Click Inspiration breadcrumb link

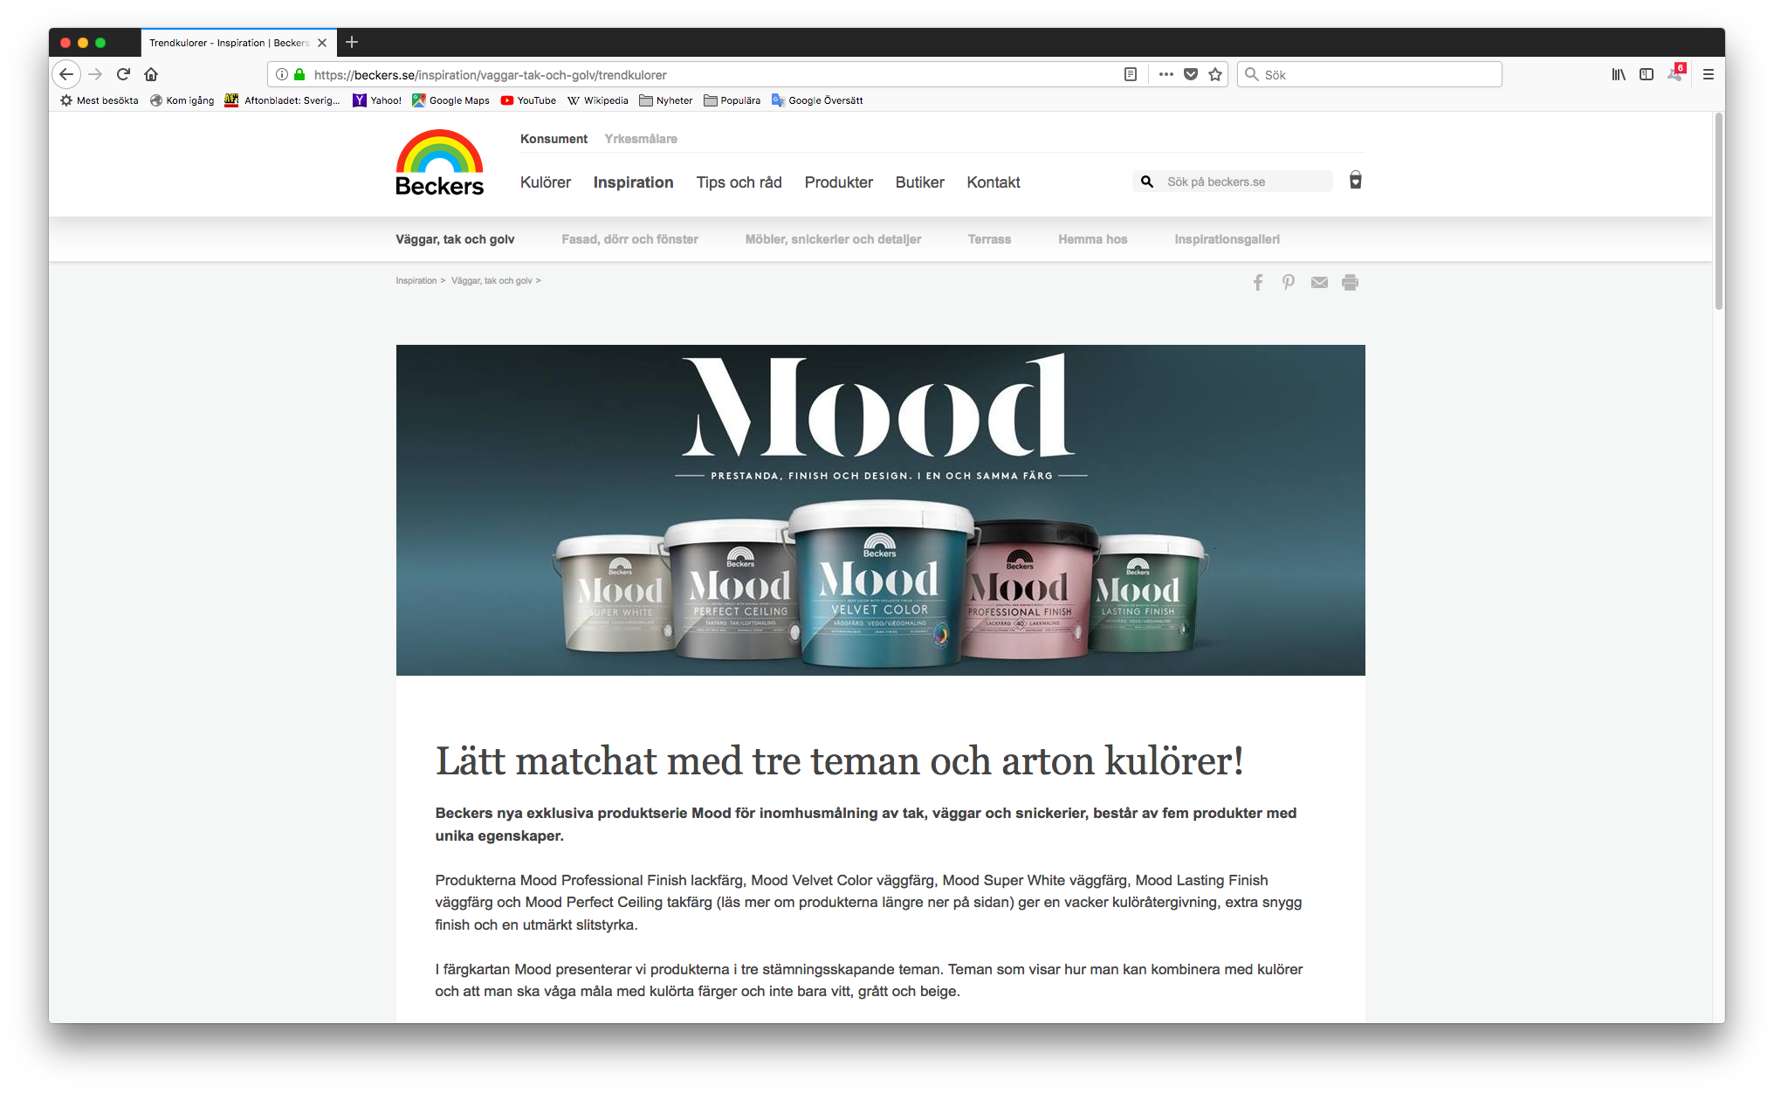[416, 280]
